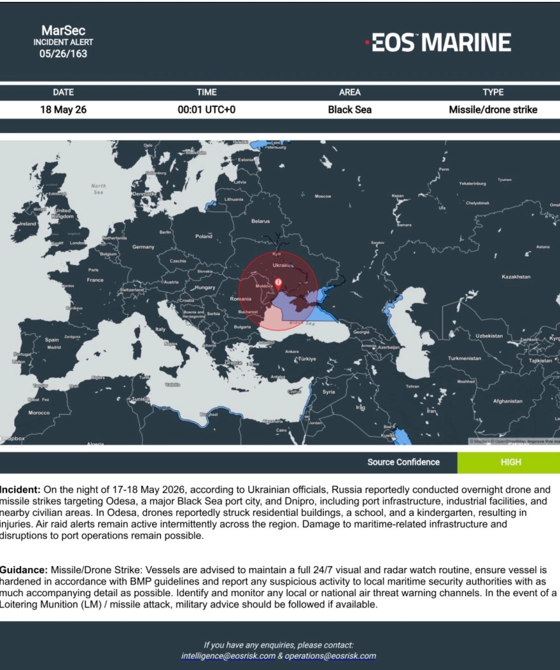
Task: Click the type value 'Missile/drone strike'
Action: 493,110
